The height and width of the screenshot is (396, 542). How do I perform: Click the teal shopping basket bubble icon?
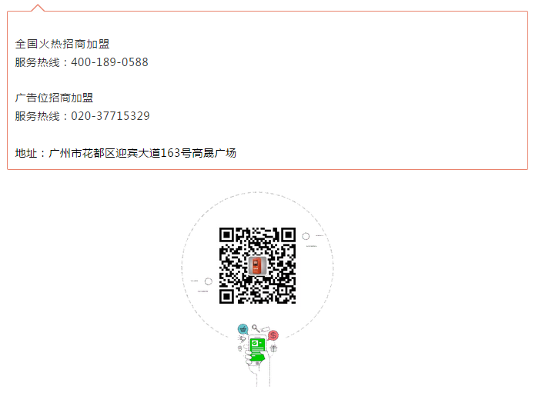pyautogui.click(x=243, y=329)
